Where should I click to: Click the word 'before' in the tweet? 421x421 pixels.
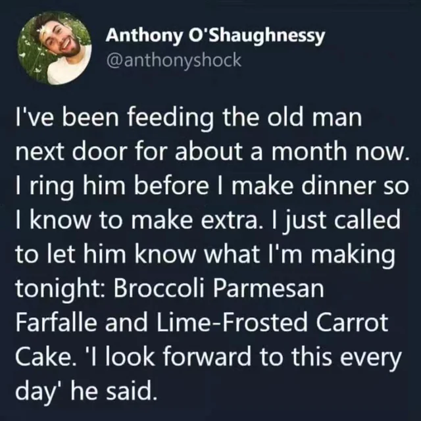[x=171, y=186]
